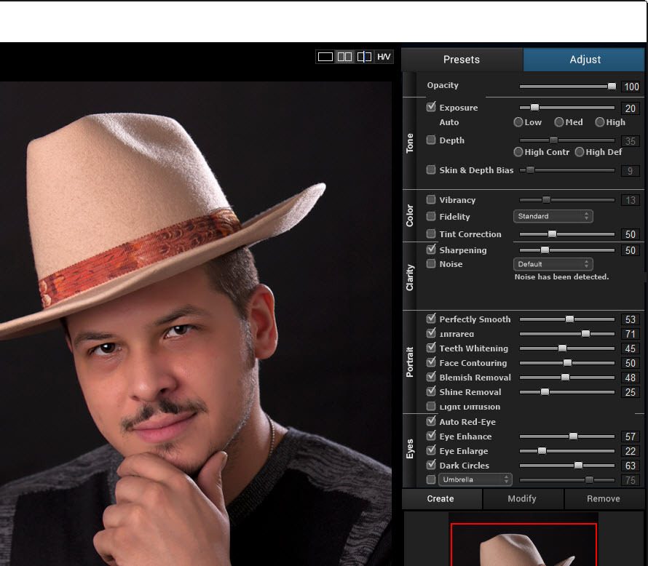This screenshot has height=566, width=648.
Task: Click the Opacity slider handle
Action: [612, 86]
